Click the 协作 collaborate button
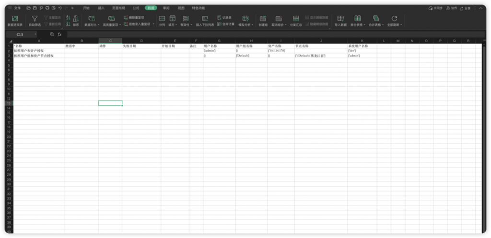This screenshot has width=491, height=238. (x=452, y=8)
